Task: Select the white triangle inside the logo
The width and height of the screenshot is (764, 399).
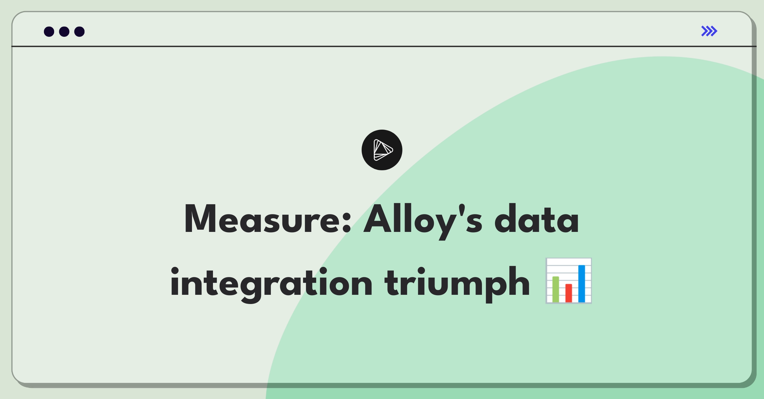Action: pyautogui.click(x=383, y=150)
